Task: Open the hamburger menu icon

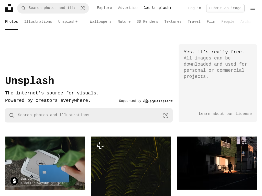Action: click(x=253, y=8)
